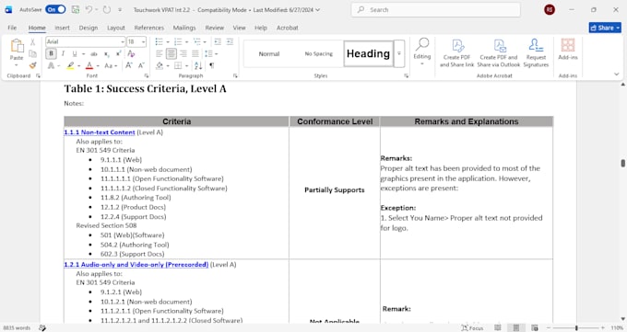Image resolution: width=627 pixels, height=332 pixels.
Task: Open 1.2.1 Audio-only and Video-only link
Action: point(136,264)
